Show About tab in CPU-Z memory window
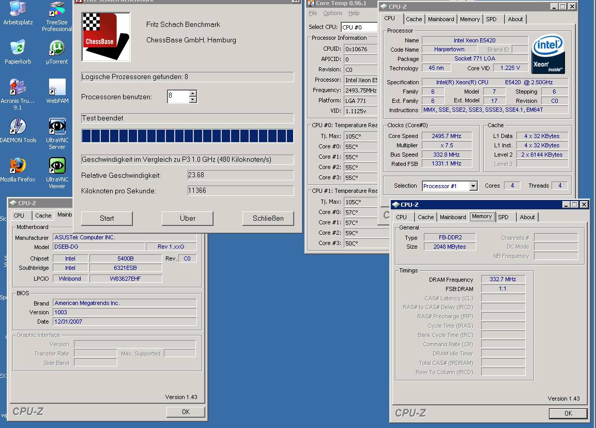Viewport: 596px width, 428px height. click(527, 217)
